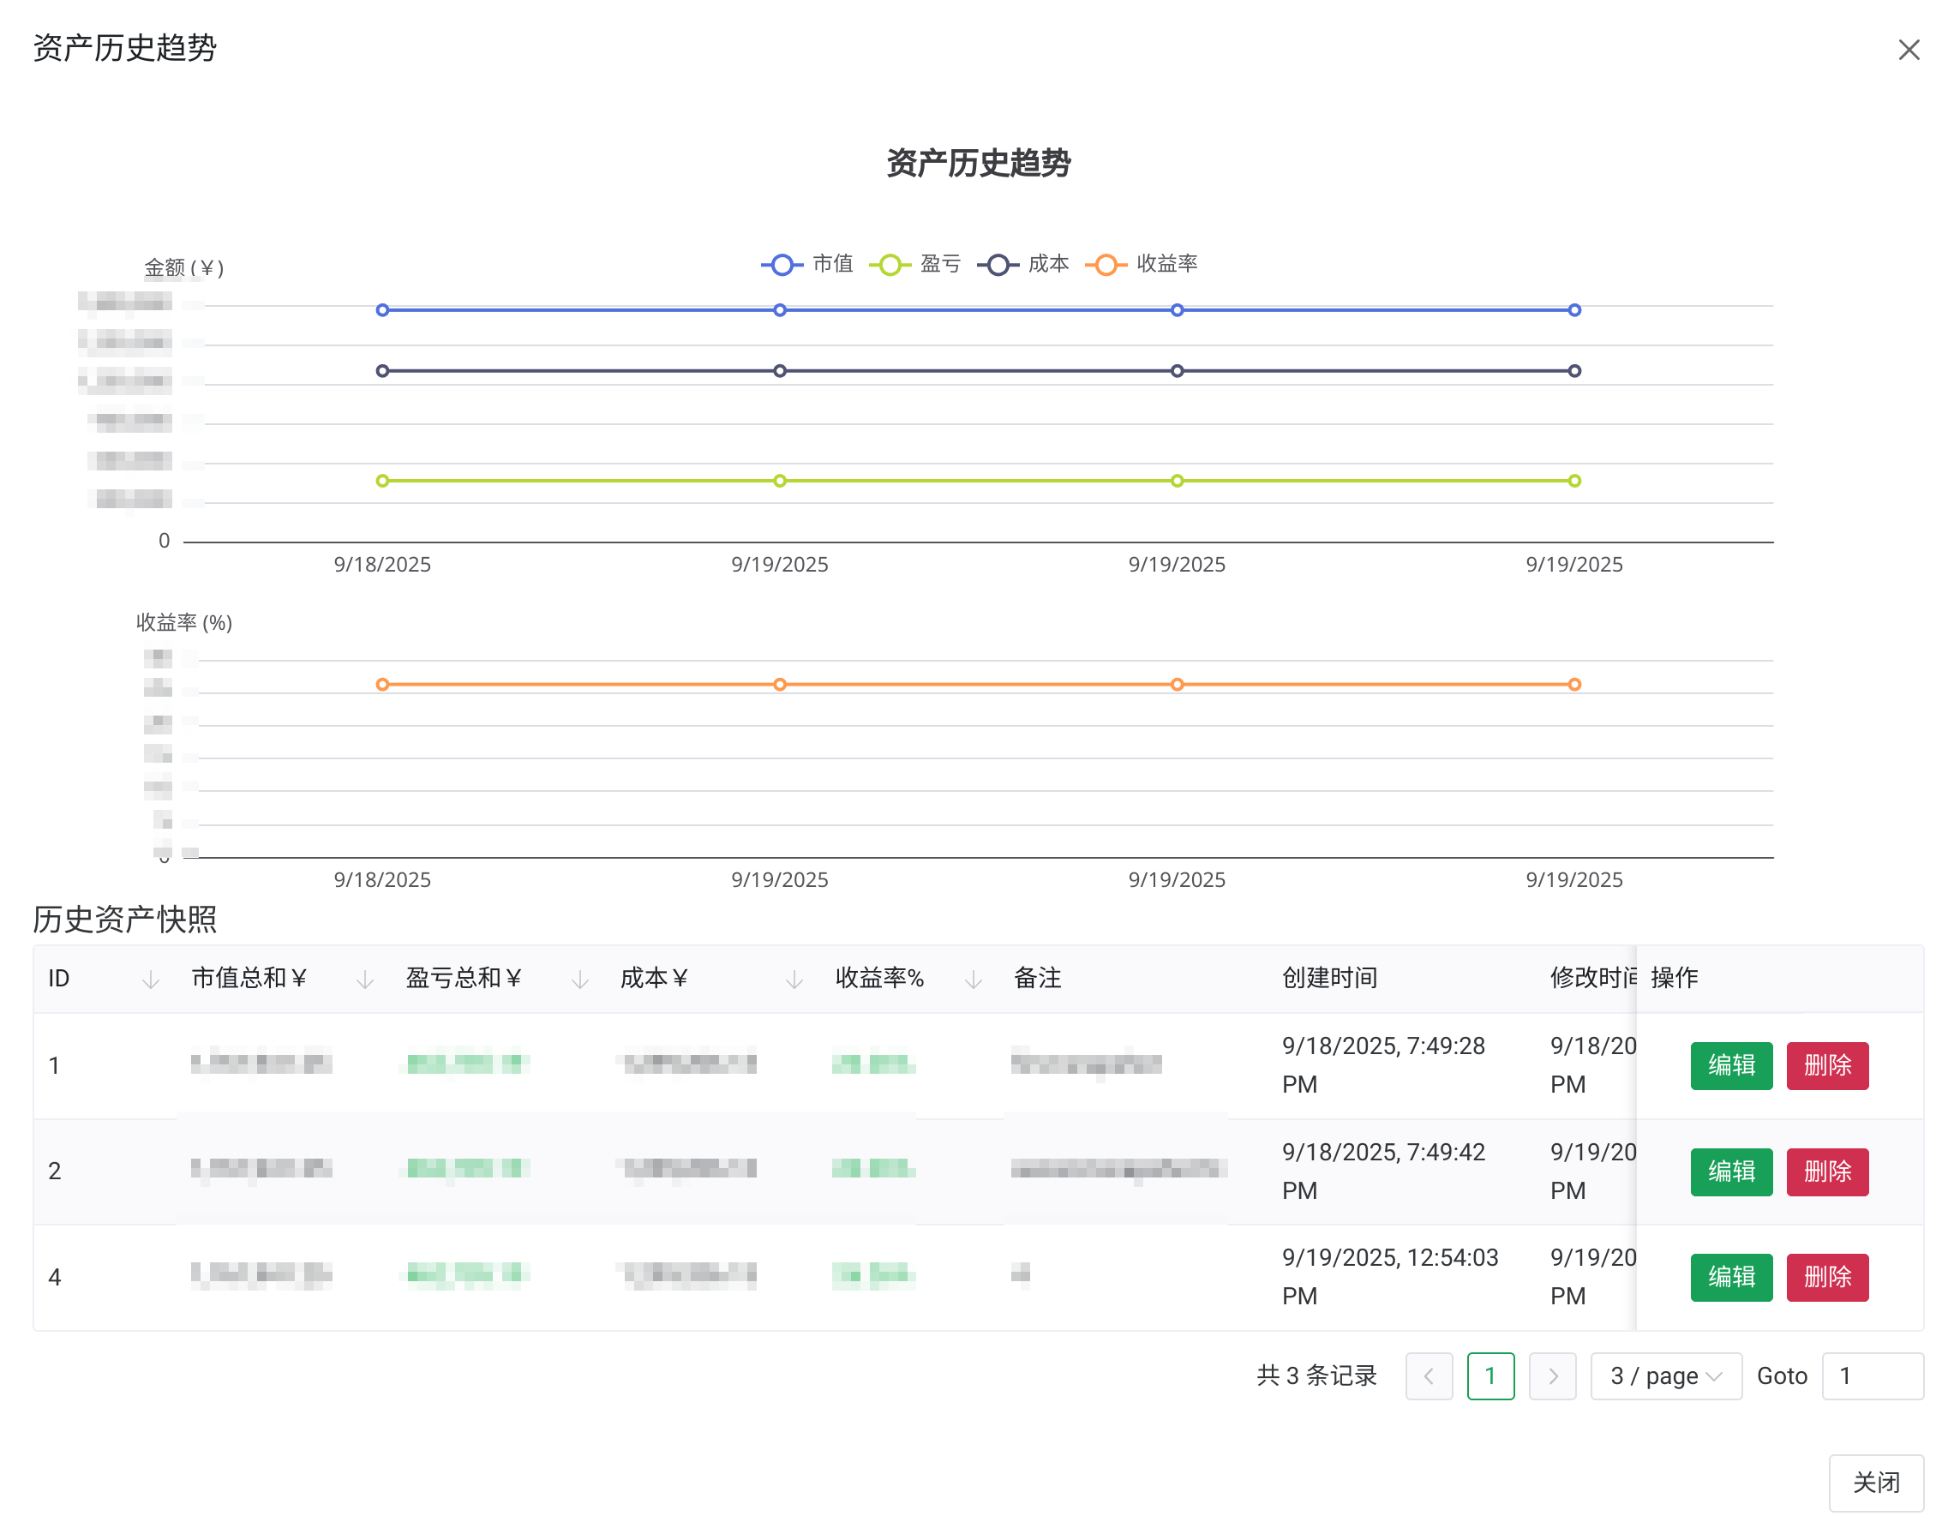The width and height of the screenshot is (1954, 1540).
Task: Sort by 收益率% column arrow
Action: click(973, 980)
